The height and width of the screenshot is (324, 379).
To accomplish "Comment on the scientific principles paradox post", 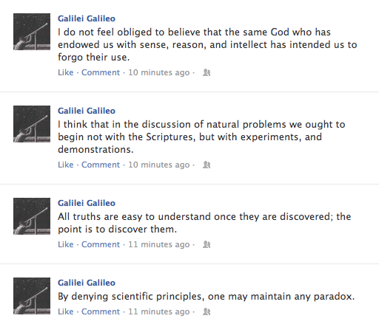I will point(101,311).
